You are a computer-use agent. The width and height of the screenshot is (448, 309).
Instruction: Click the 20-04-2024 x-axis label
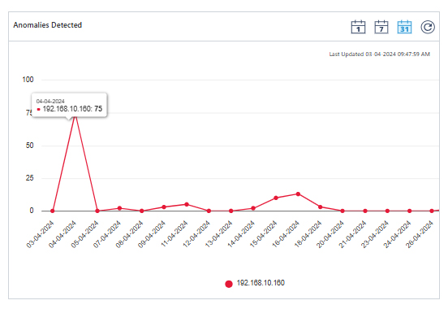point(330,234)
